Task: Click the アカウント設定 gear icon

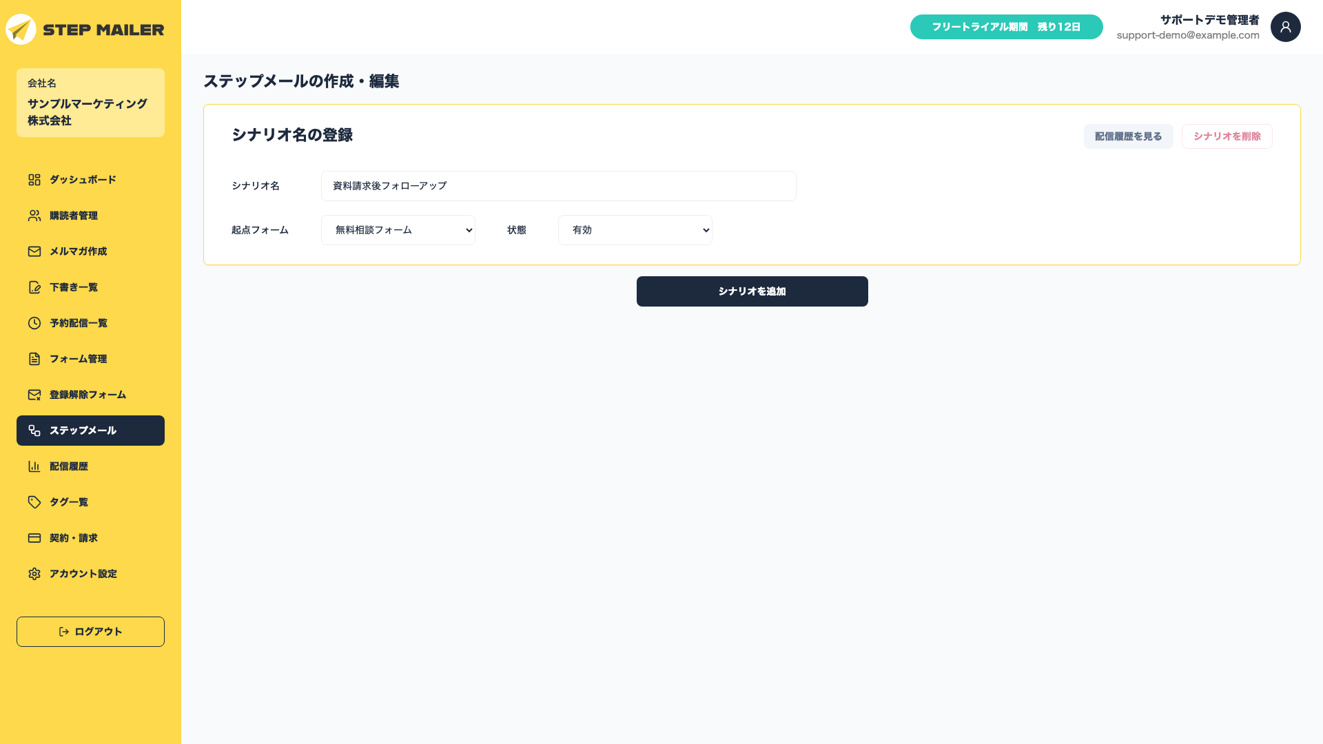Action: click(x=34, y=574)
